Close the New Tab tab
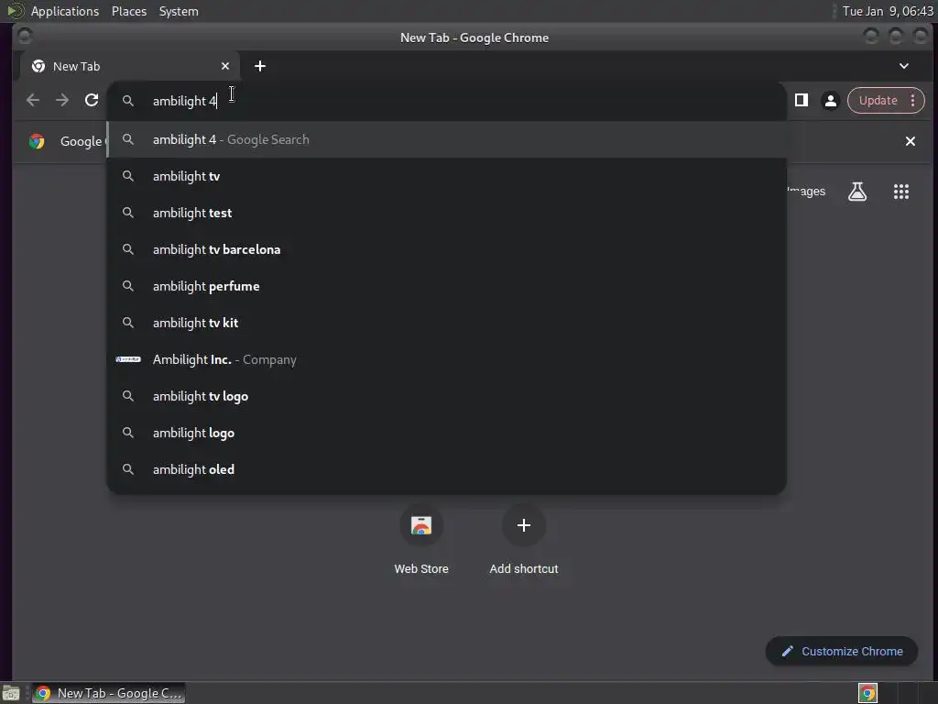938x704 pixels. point(225,66)
